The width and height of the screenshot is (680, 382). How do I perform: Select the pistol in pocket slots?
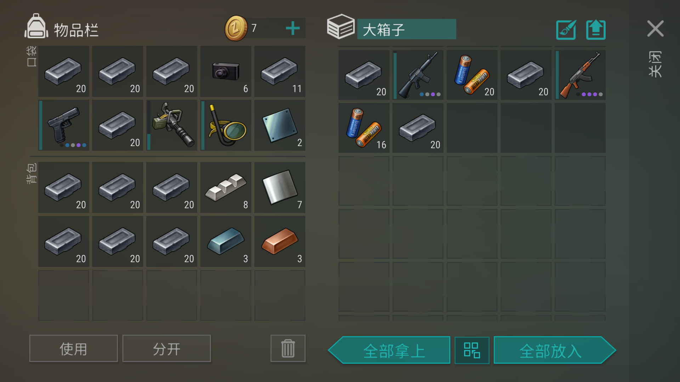tap(64, 125)
